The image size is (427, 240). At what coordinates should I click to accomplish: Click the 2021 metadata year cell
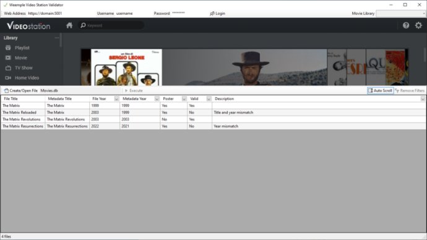click(x=140, y=126)
